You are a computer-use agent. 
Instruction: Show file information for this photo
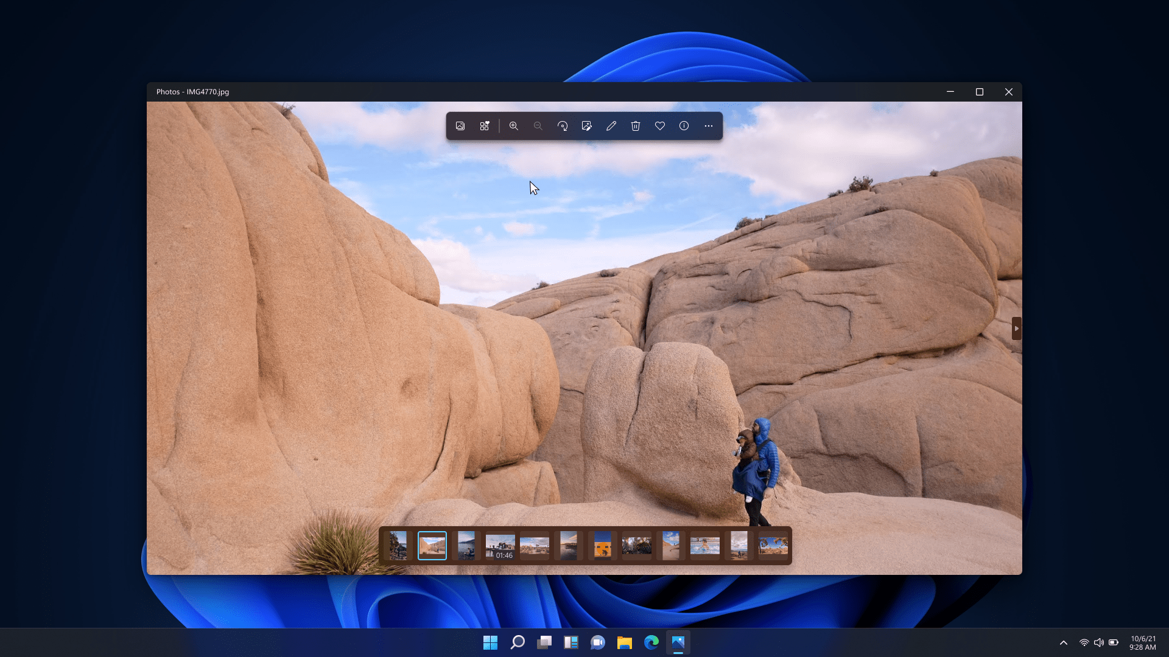684,126
